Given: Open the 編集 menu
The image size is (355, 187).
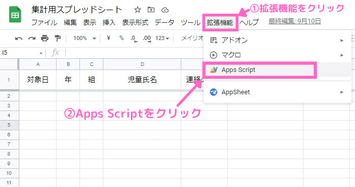Looking at the screenshot, I should click(x=70, y=22).
